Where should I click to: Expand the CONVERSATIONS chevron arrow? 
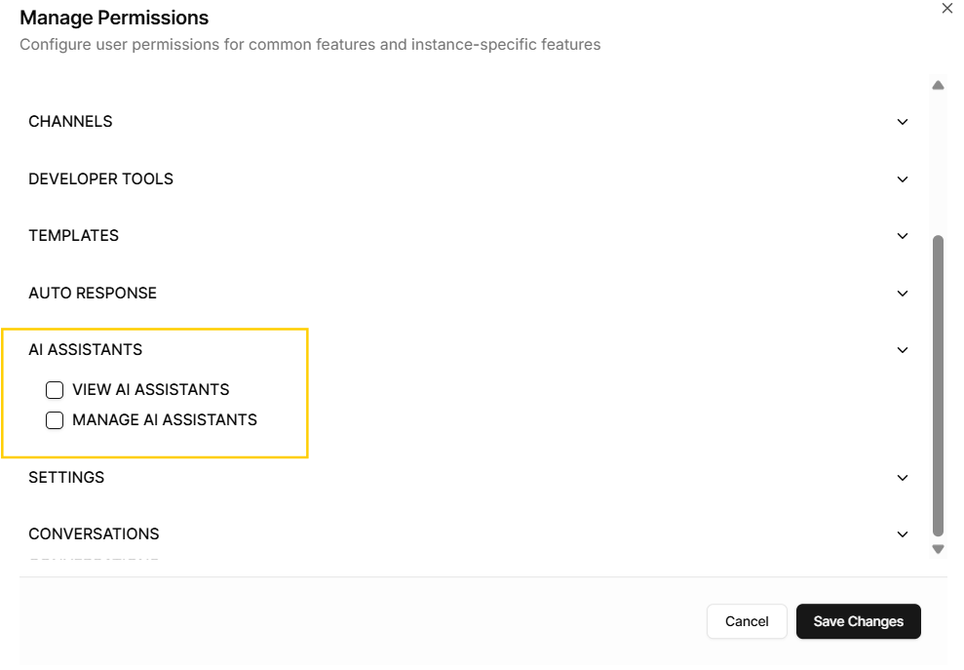pyautogui.click(x=903, y=534)
